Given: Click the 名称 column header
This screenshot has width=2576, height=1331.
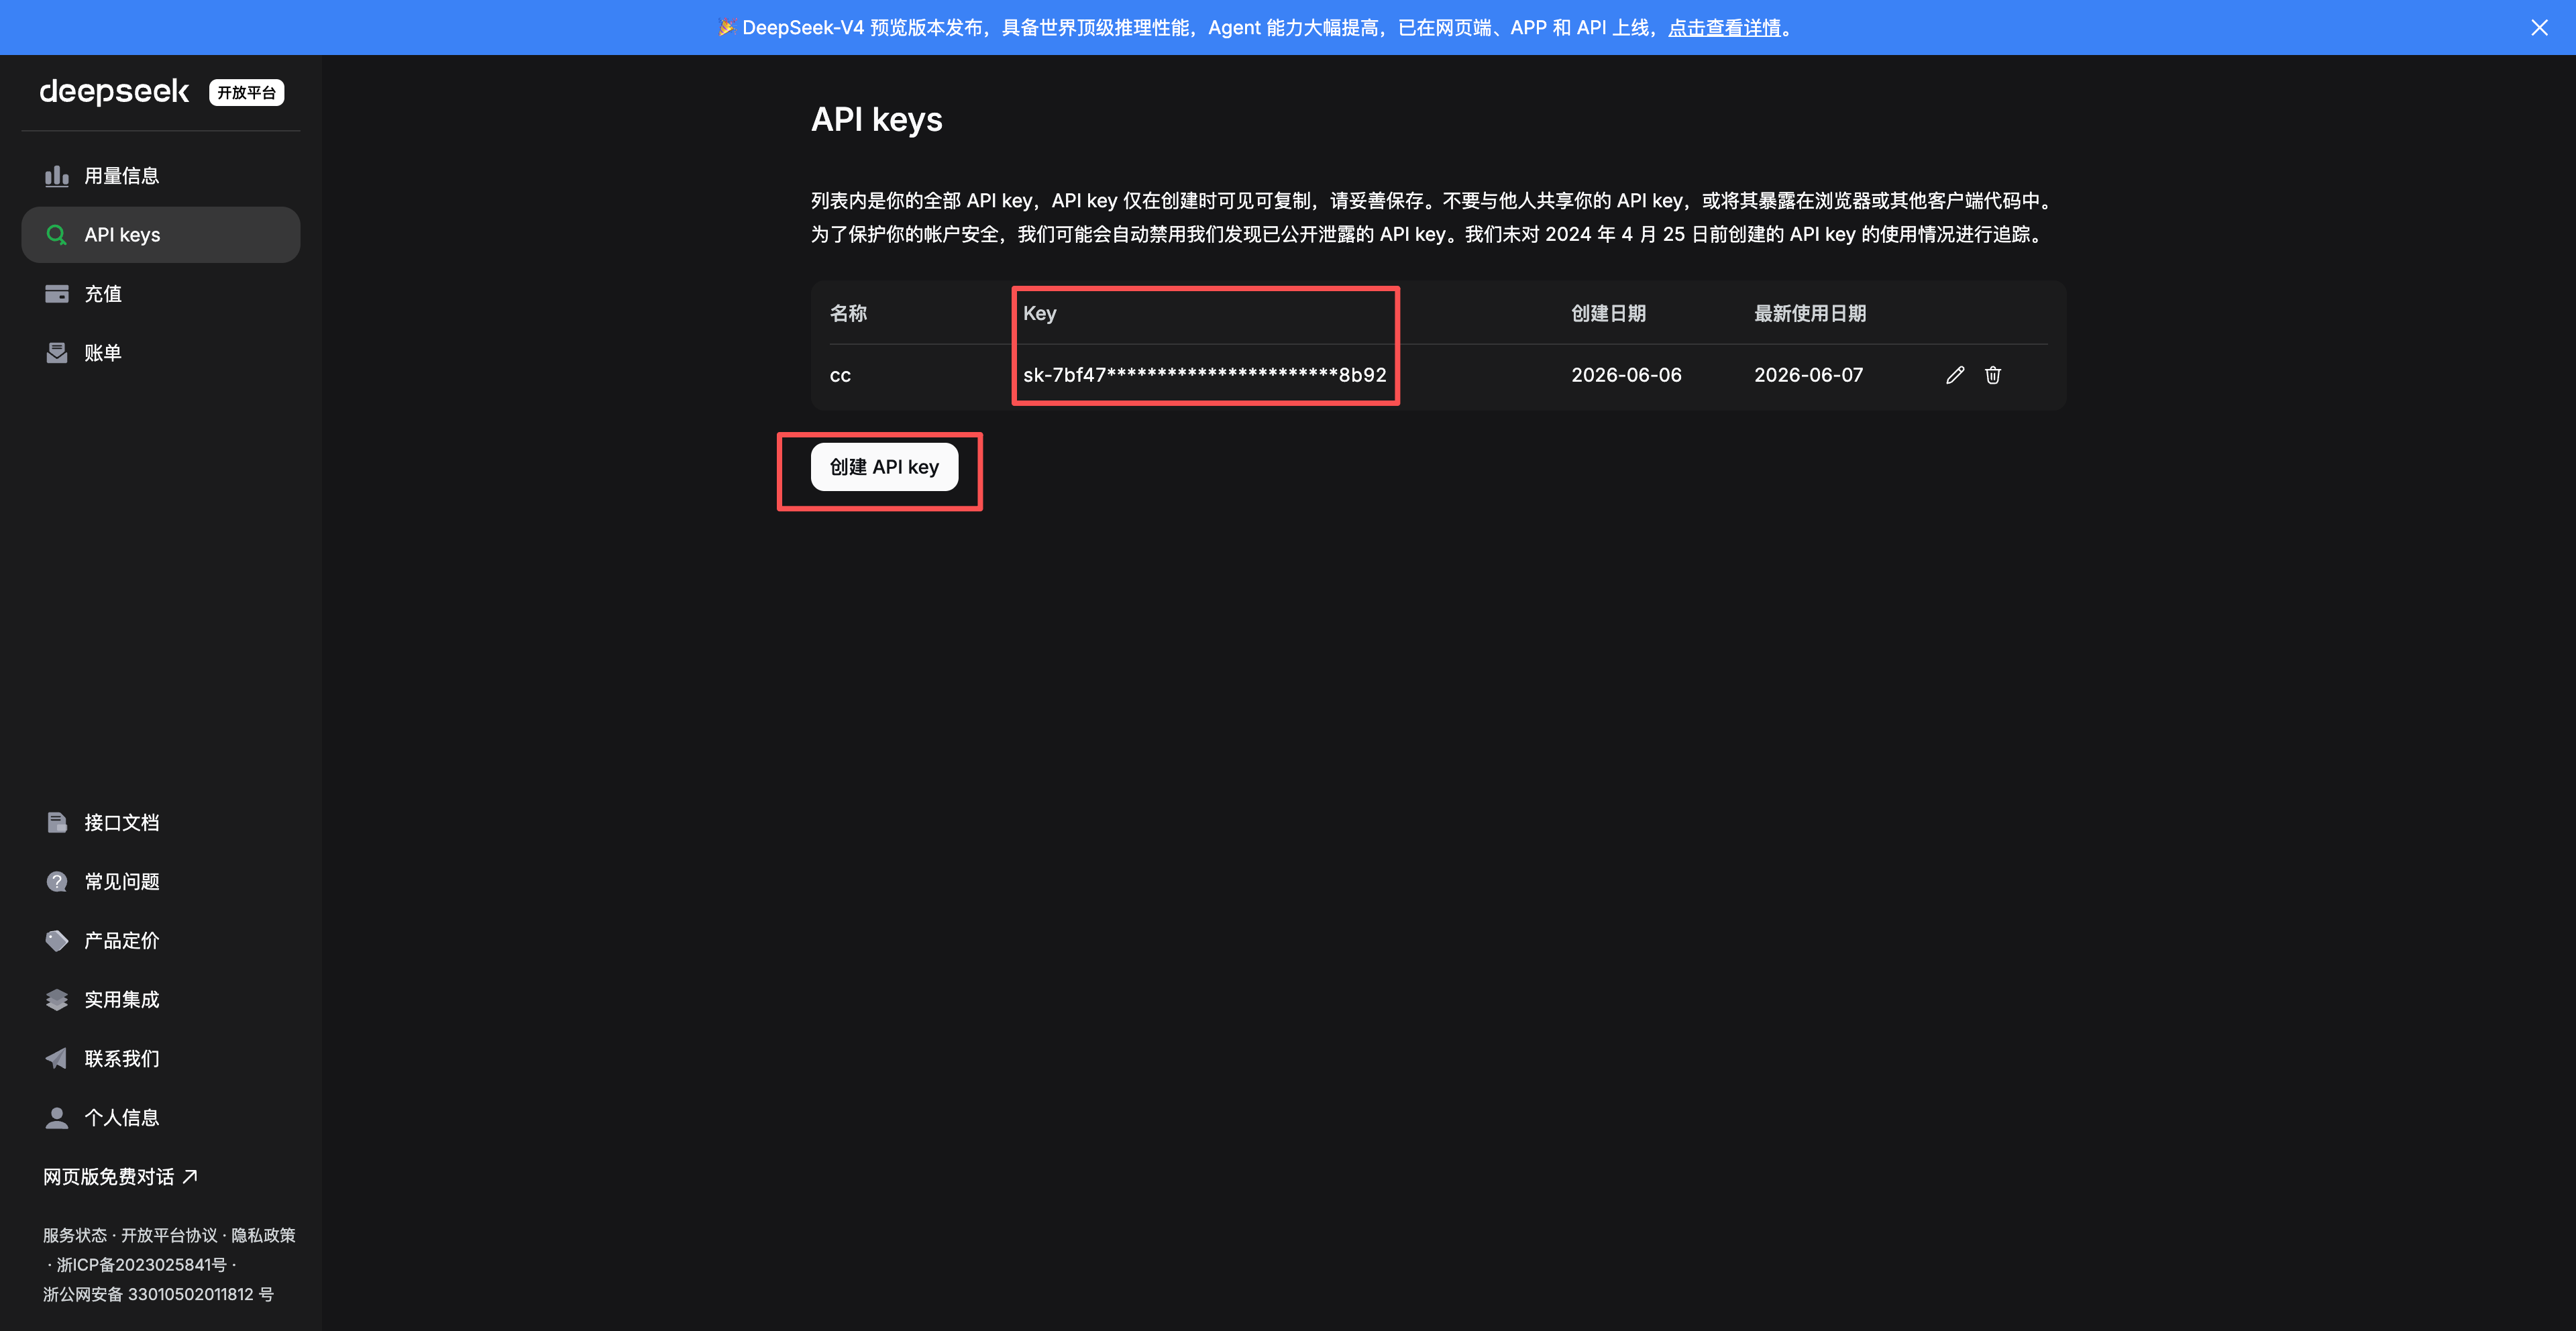Looking at the screenshot, I should pos(848,313).
